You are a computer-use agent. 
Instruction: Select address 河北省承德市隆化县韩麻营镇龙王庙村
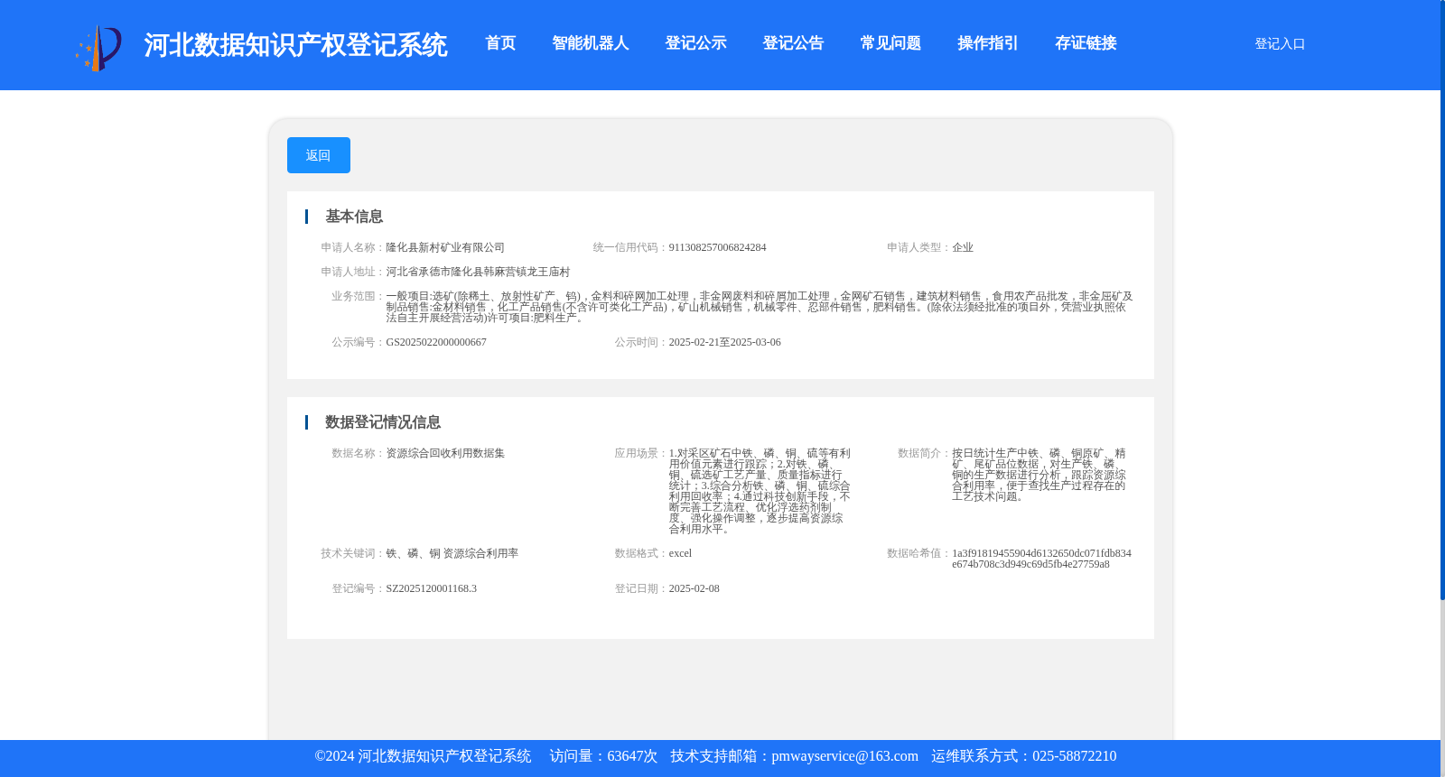point(478,272)
